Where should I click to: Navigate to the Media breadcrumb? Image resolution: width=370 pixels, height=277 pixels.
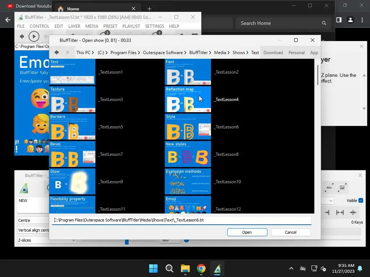[x=220, y=53]
